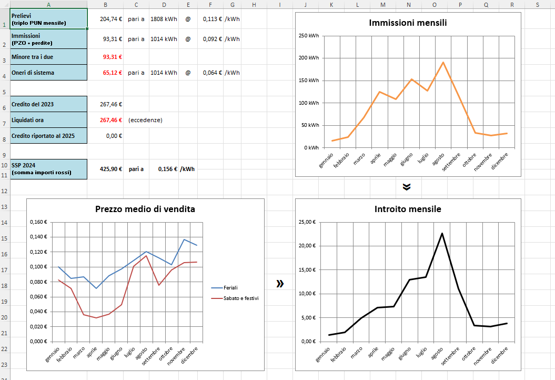
Task: Click the right-pointing double chevron between charts
Action: click(x=280, y=284)
